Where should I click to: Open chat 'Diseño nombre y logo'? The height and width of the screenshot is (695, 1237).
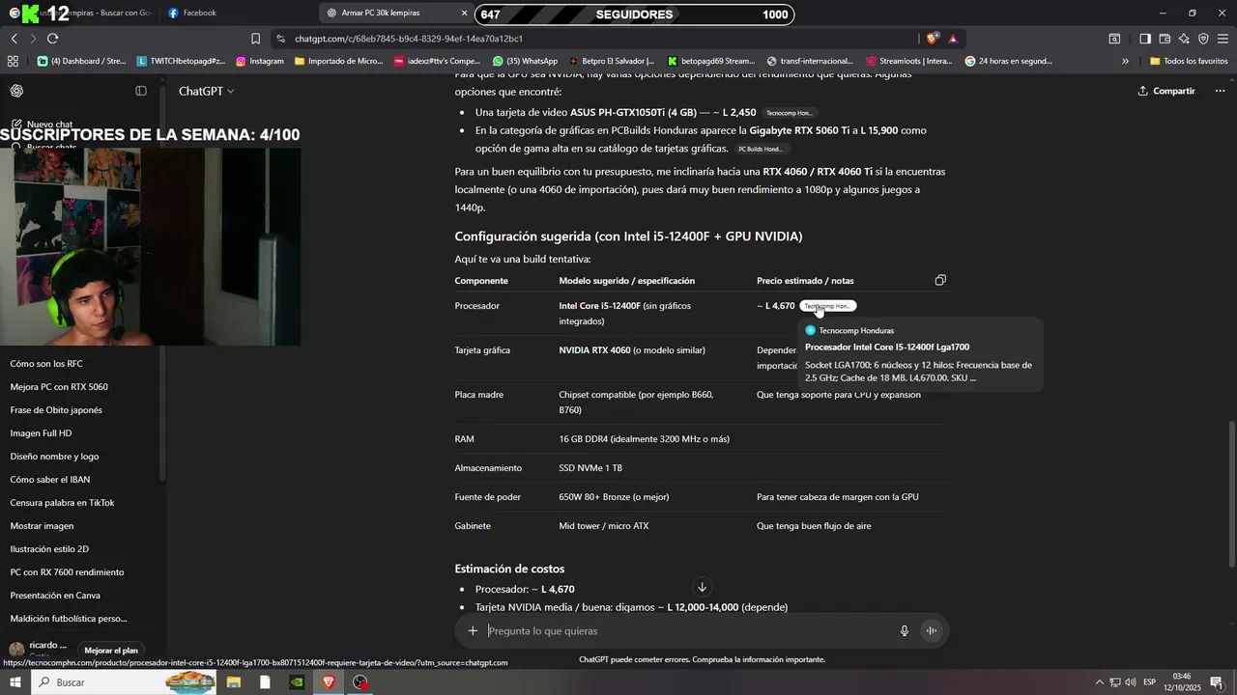point(54,457)
